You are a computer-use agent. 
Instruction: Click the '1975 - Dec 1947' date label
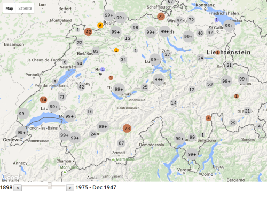[96, 187]
